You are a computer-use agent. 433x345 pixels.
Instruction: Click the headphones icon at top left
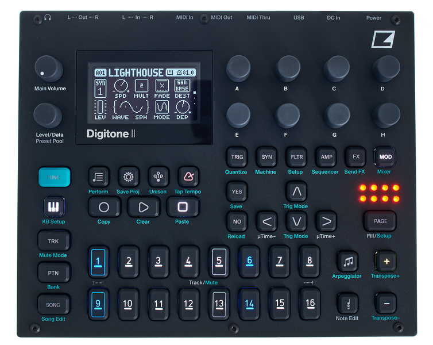pyautogui.click(x=48, y=18)
